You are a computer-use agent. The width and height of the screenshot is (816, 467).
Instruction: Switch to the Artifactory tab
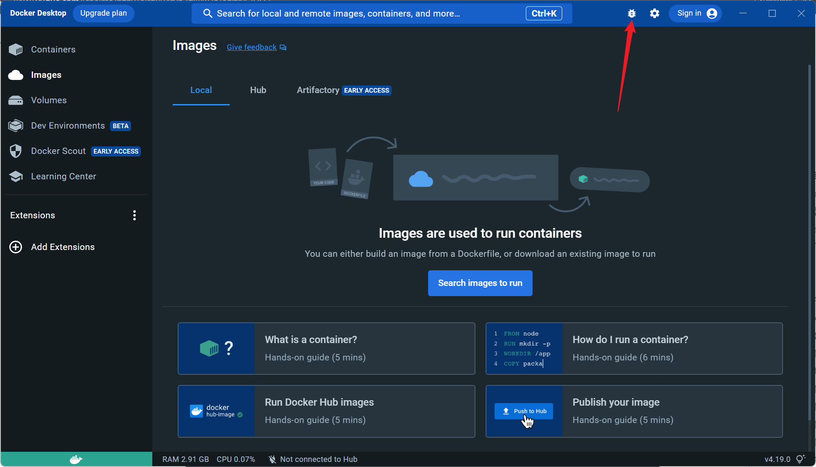(344, 90)
